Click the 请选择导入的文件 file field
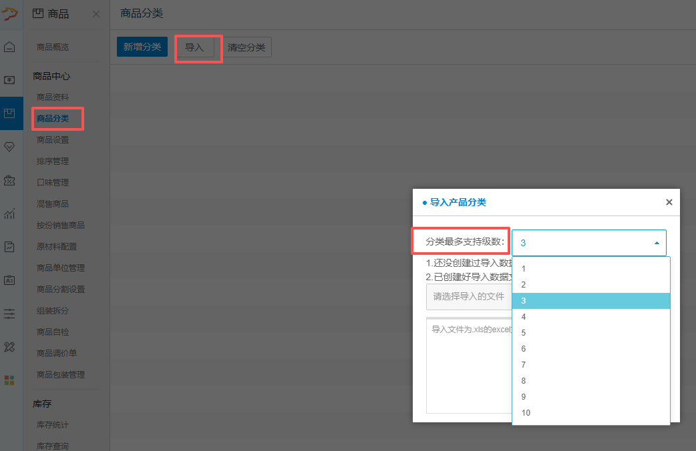This screenshot has height=451, width=696. coord(469,297)
